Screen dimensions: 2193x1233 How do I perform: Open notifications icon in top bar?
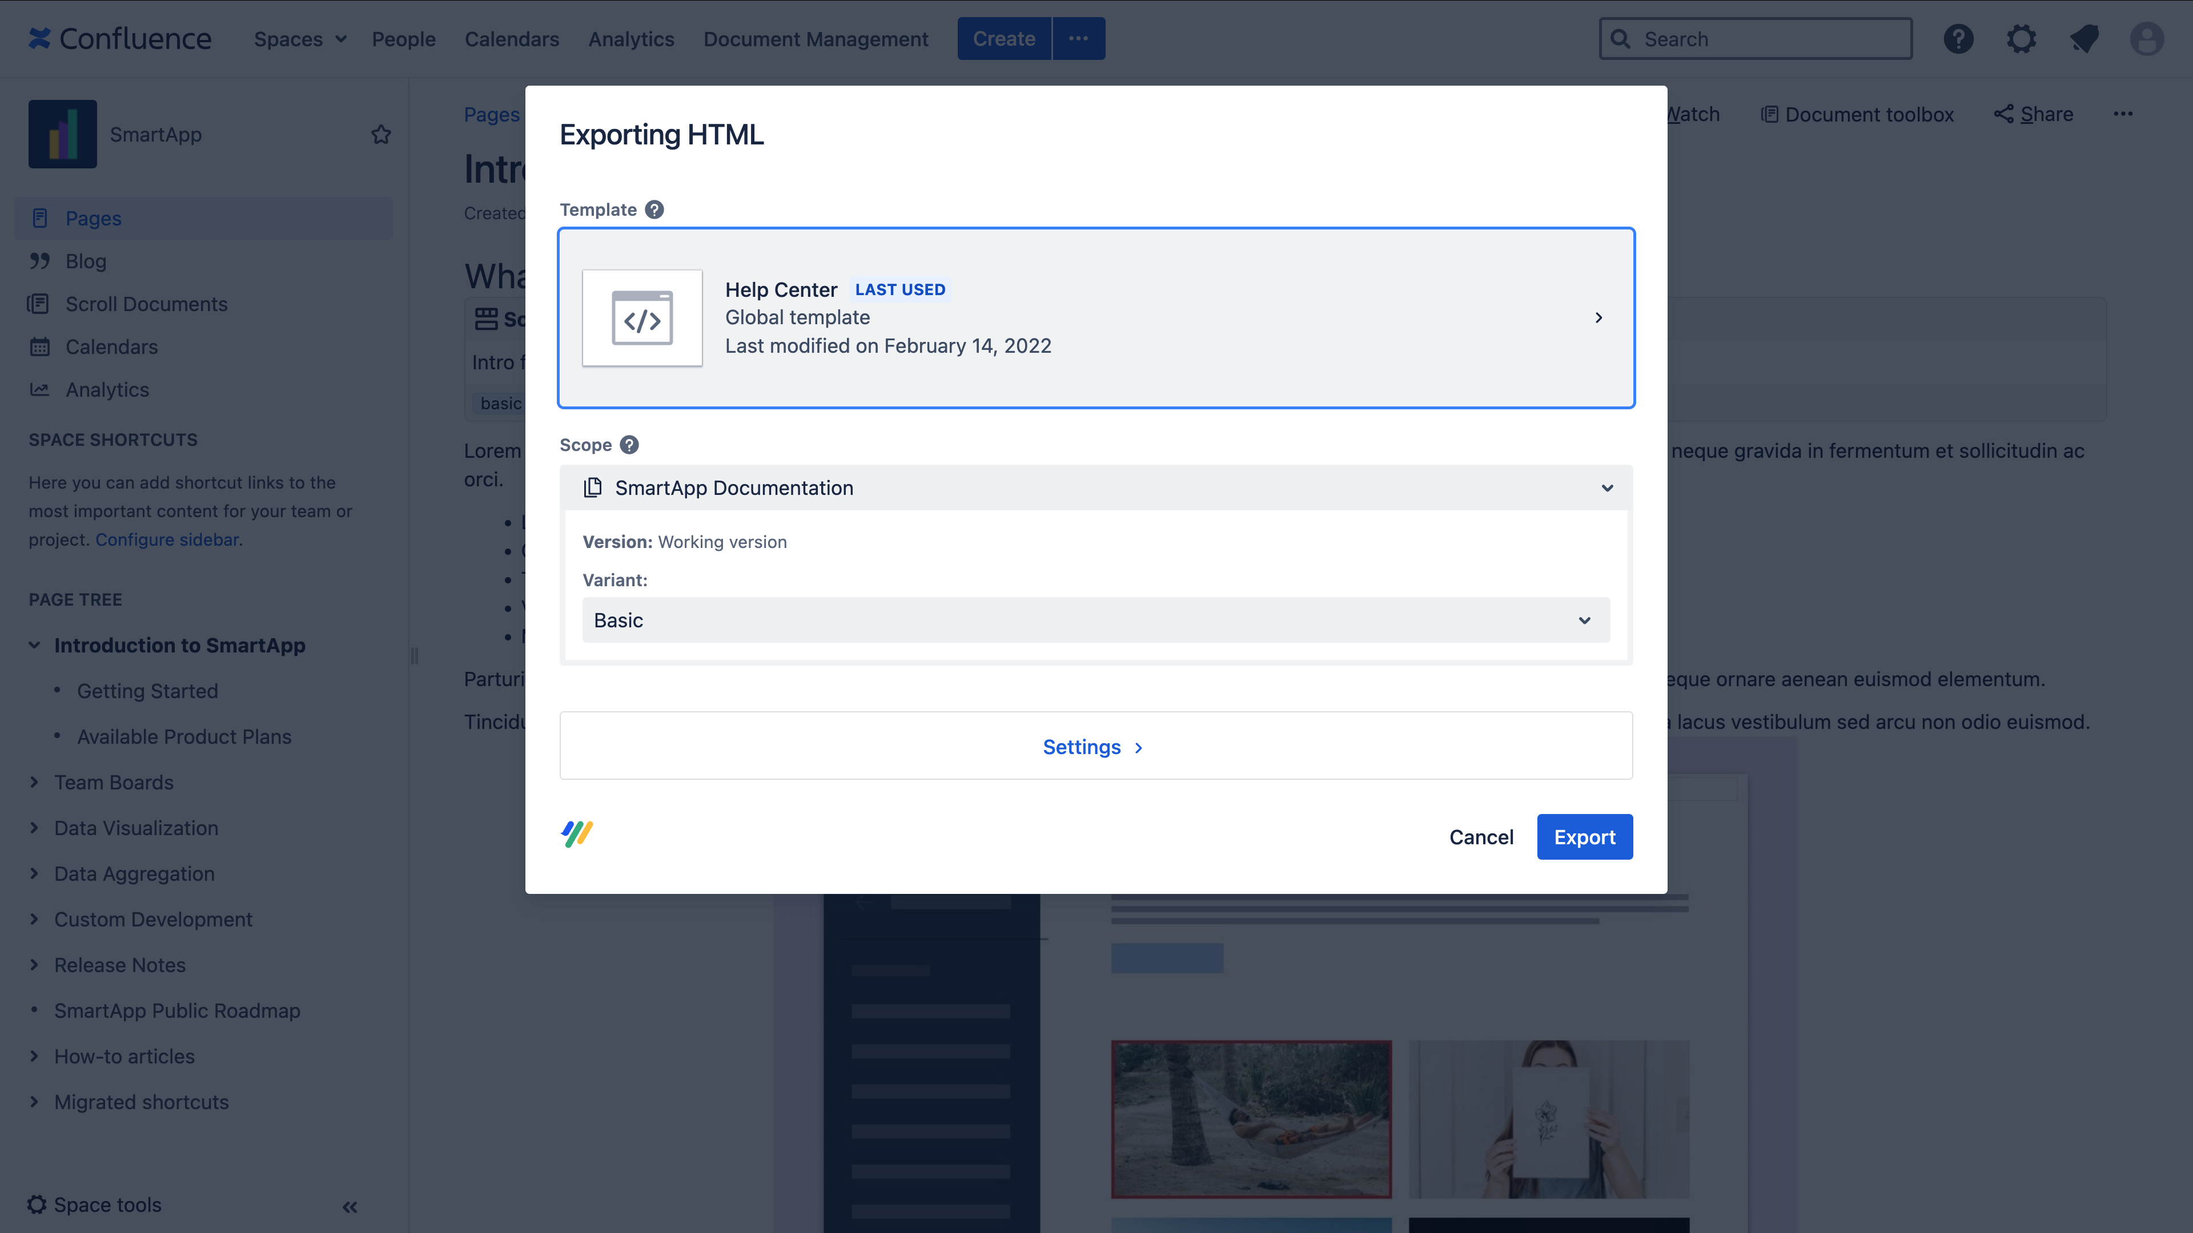(x=2084, y=39)
